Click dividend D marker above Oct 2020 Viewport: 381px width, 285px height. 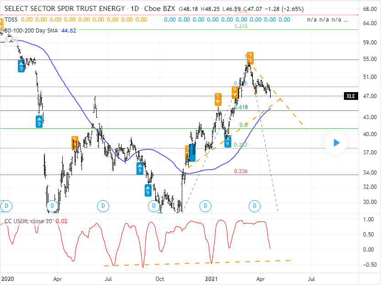[x=153, y=206]
